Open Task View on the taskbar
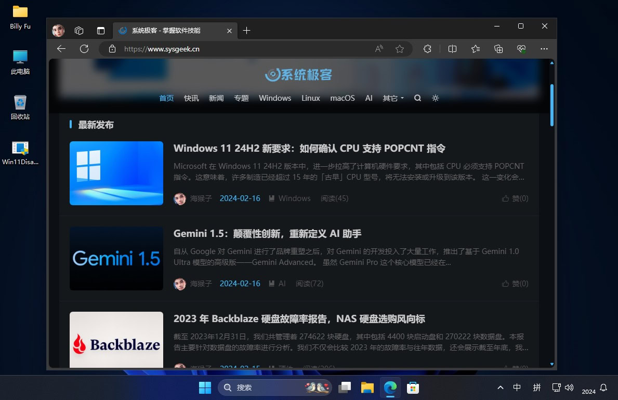Screen dimensions: 618x400 click(x=345, y=388)
